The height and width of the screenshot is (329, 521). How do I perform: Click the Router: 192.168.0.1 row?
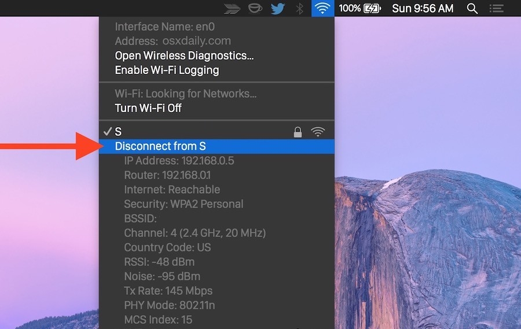coord(217,175)
